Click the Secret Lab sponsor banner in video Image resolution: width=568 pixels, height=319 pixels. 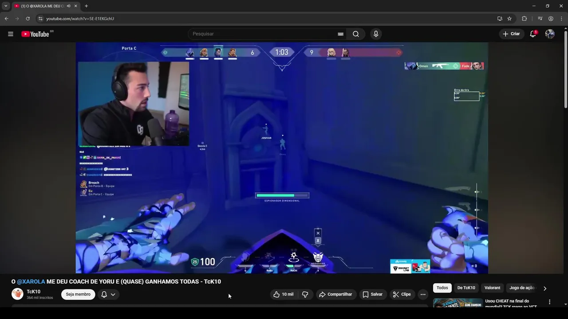click(410, 266)
